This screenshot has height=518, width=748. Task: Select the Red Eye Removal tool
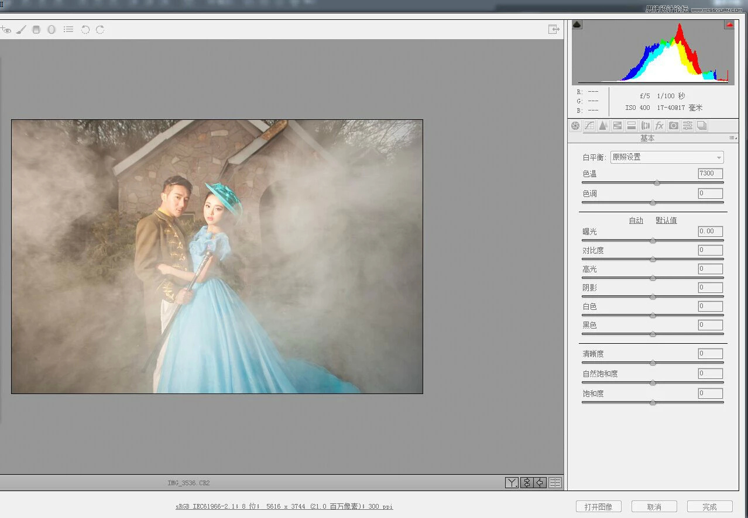6,29
